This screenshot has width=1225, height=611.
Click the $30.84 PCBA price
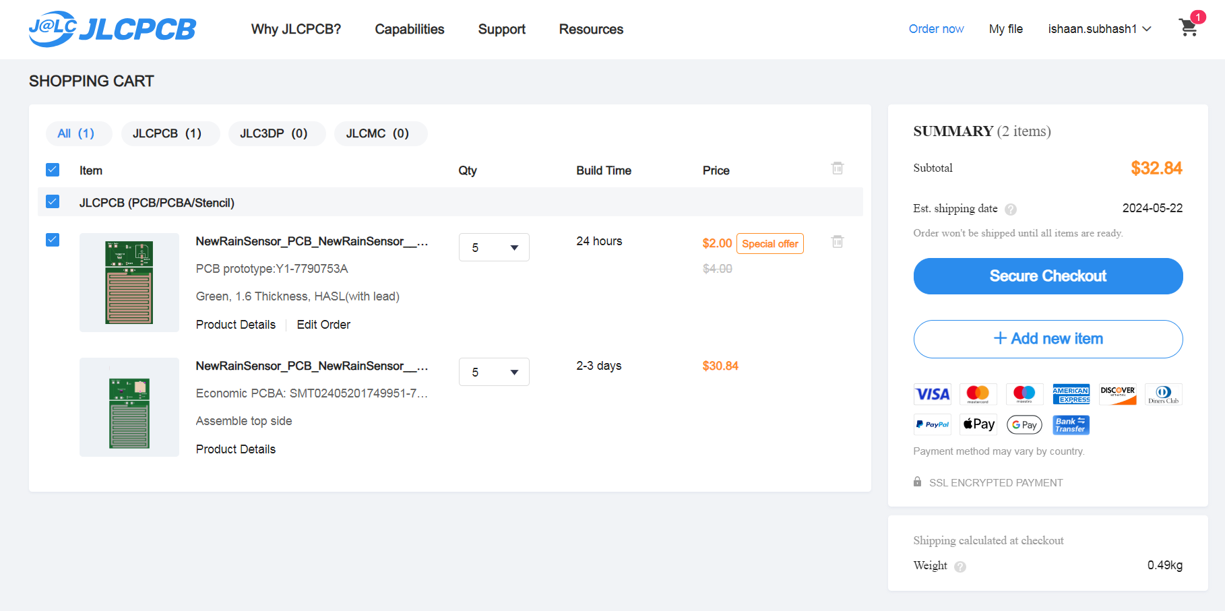tap(720, 366)
